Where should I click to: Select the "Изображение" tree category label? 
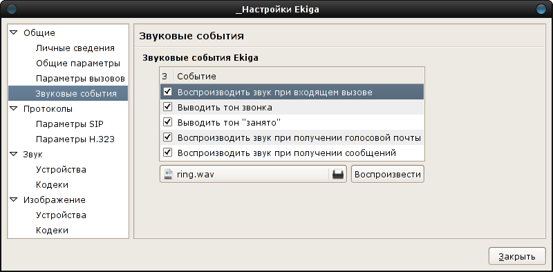click(x=55, y=200)
